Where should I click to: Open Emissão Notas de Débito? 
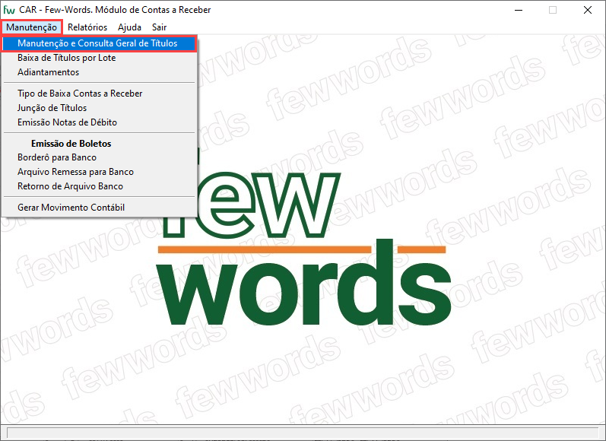100,122
